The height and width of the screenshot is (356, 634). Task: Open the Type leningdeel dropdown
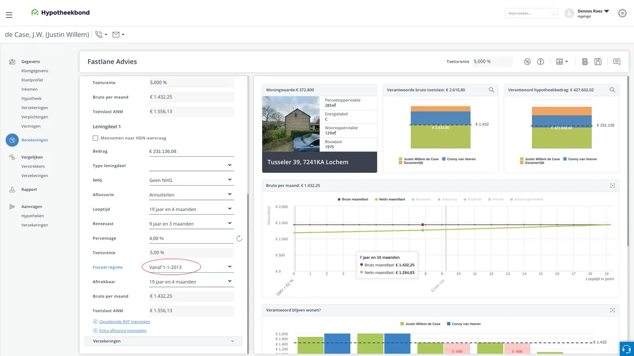point(191,166)
